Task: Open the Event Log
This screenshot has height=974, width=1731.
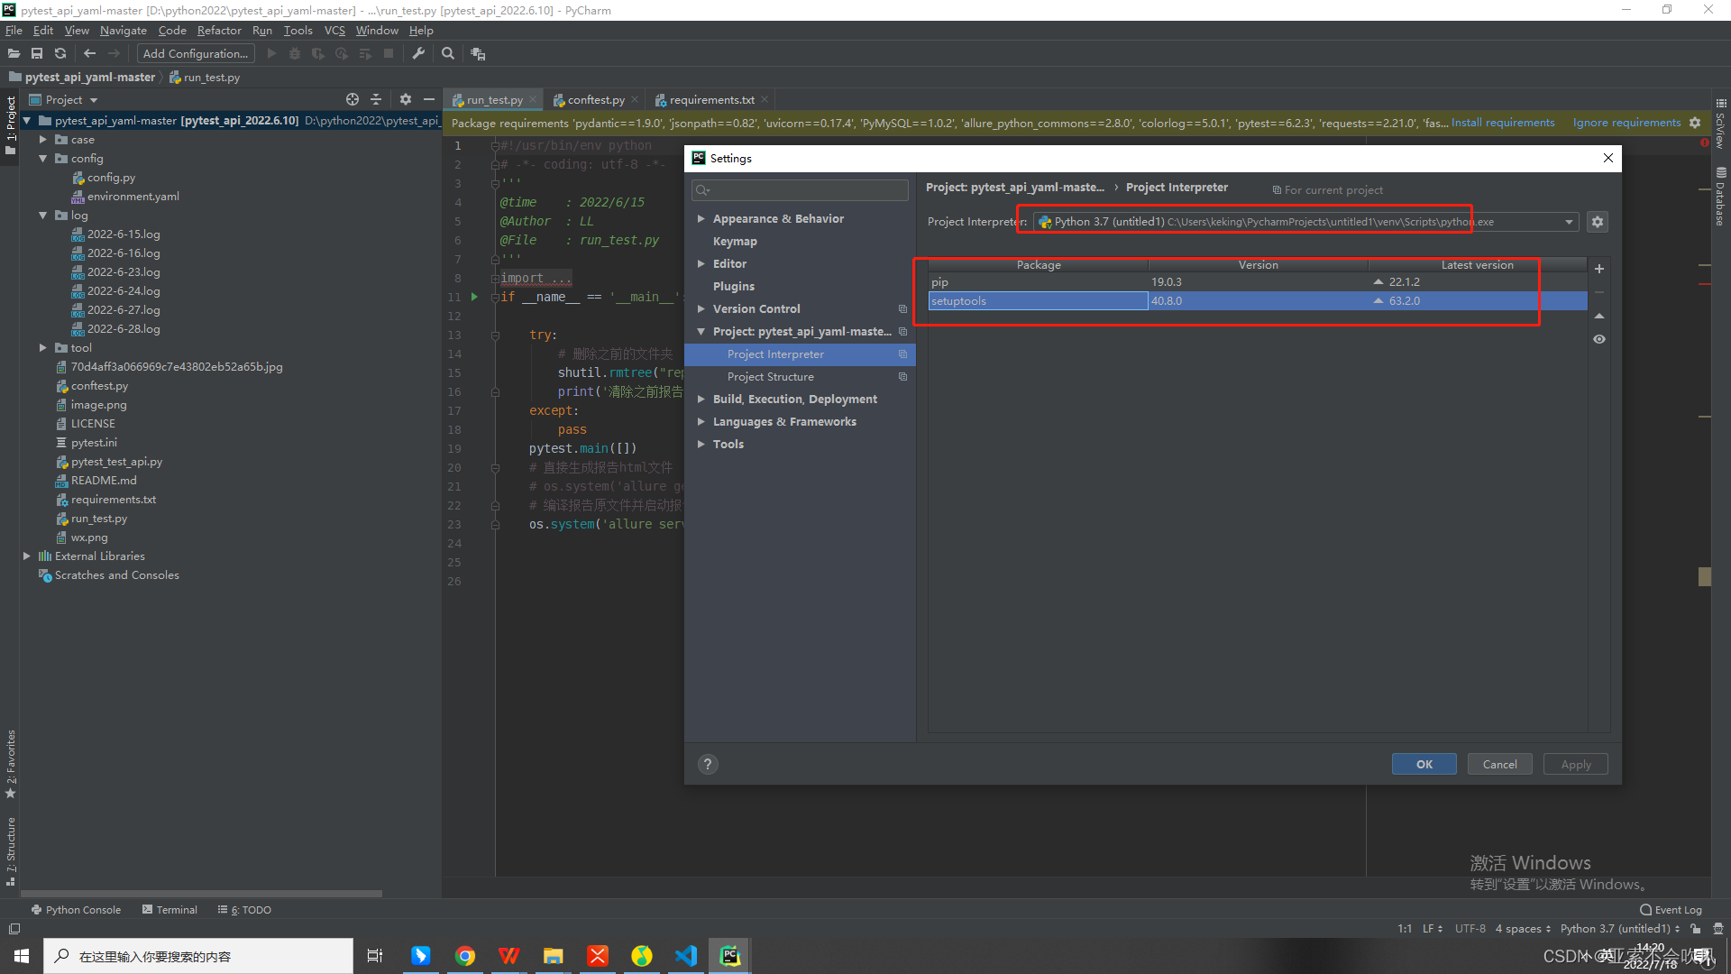Action: point(1671,910)
